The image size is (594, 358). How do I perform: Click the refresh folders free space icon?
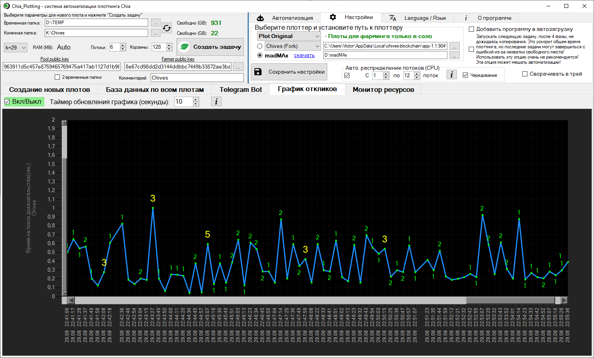(x=167, y=28)
